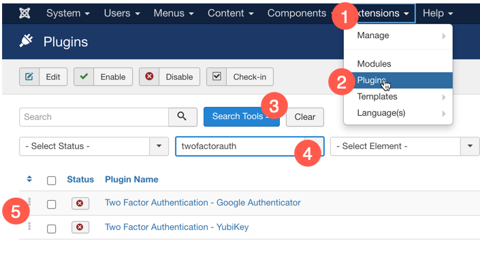
Task: Open Two Factor Authentication - YubiKey link
Action: pyautogui.click(x=176, y=227)
